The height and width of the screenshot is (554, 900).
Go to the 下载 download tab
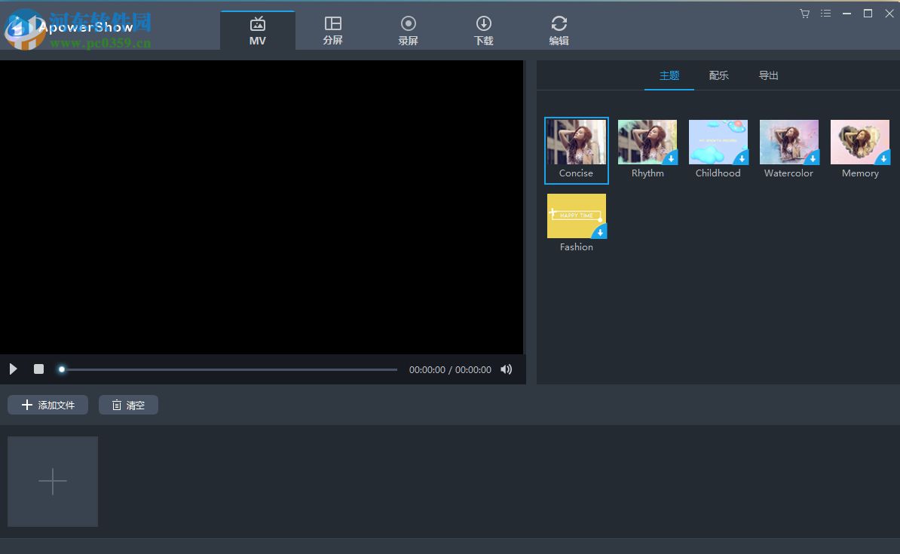[483, 30]
